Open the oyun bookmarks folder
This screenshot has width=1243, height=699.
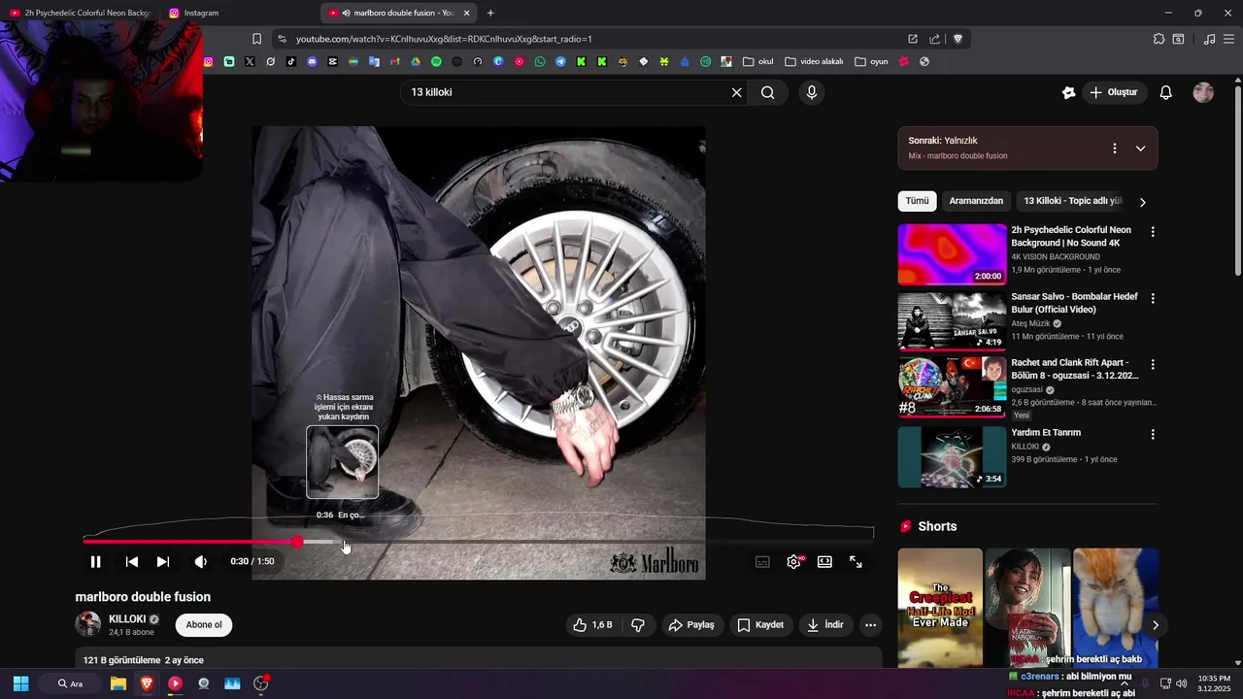[871, 61]
